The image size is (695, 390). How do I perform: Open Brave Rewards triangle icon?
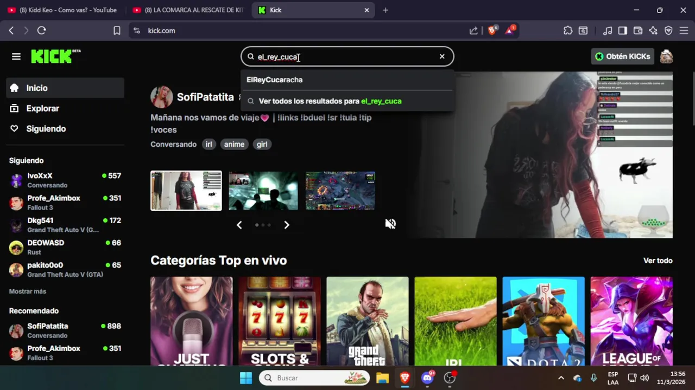[510, 30]
